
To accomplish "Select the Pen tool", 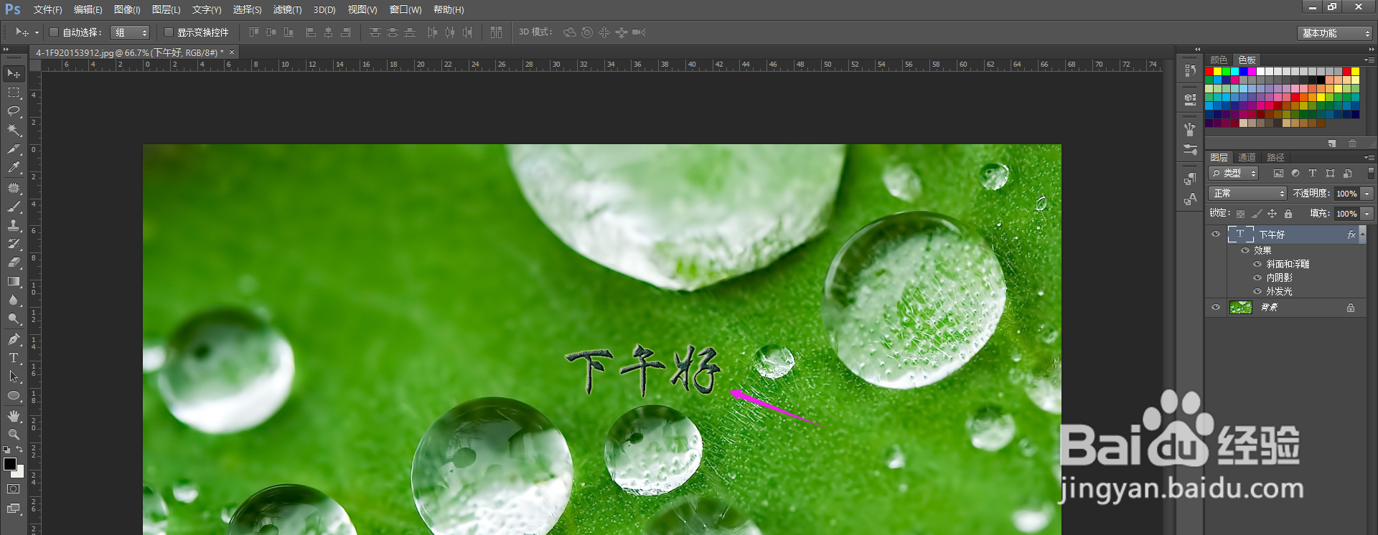I will (14, 338).
